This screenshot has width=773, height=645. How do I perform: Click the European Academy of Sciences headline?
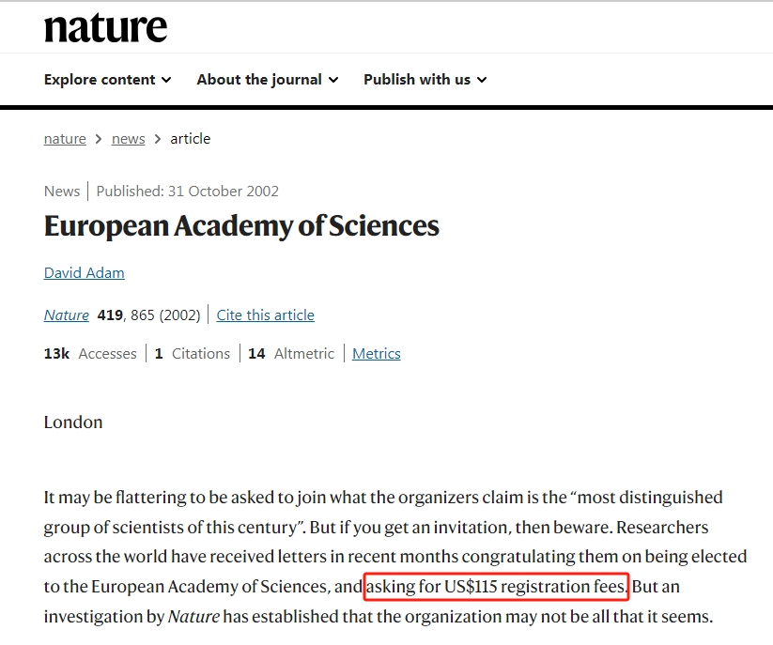pyautogui.click(x=241, y=226)
